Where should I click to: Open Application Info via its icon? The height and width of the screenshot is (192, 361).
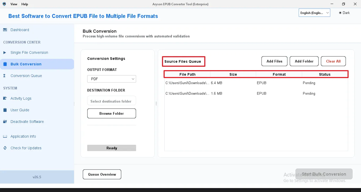point(5,136)
